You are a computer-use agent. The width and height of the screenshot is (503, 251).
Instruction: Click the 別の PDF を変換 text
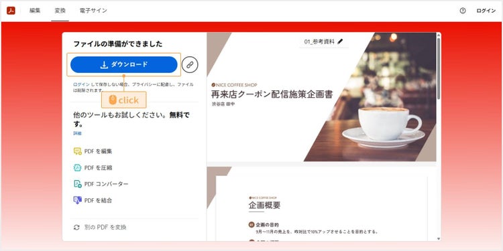[x=105, y=228]
